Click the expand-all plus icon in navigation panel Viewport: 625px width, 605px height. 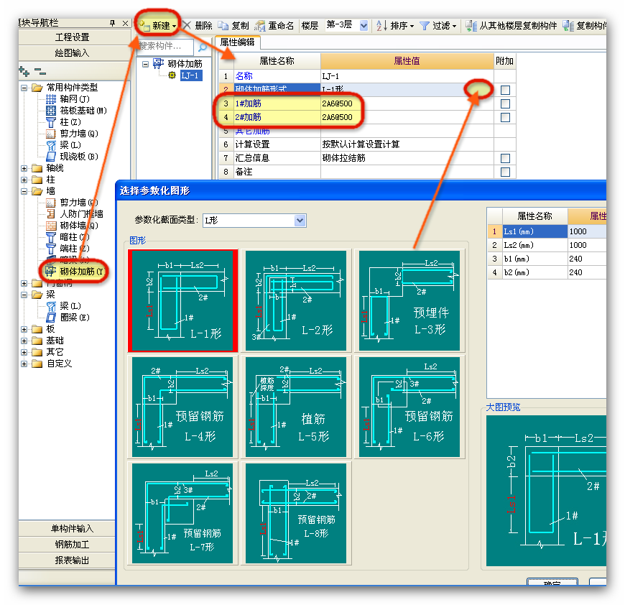pos(24,72)
